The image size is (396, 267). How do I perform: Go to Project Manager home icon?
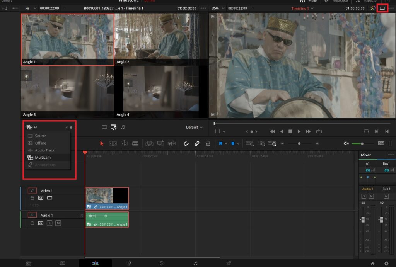click(372, 264)
